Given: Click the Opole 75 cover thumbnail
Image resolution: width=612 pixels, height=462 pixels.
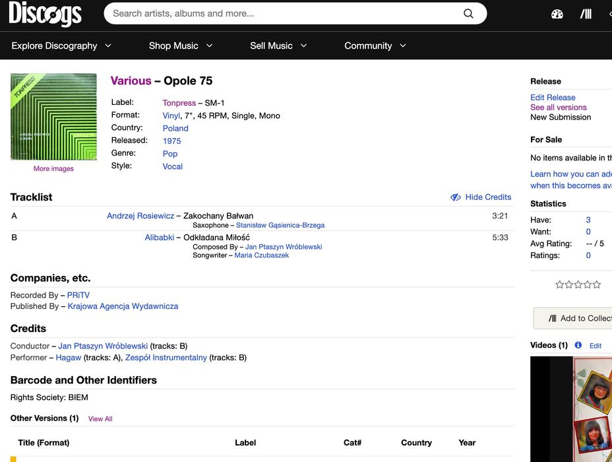Looking at the screenshot, I should click(x=53, y=117).
